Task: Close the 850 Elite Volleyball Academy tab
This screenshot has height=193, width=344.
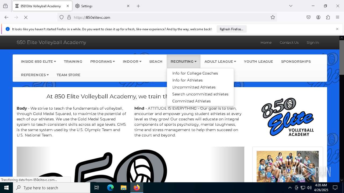Action: 68,6
